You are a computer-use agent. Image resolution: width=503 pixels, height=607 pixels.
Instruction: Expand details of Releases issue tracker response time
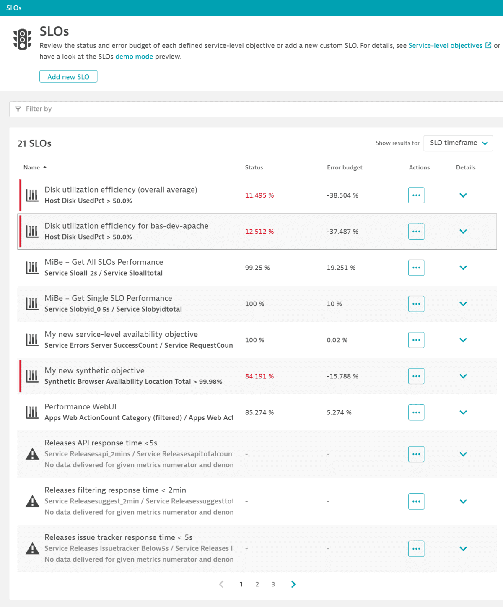pyautogui.click(x=463, y=549)
